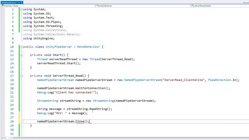Open the UnityPipeServer class dropdown
The height and width of the screenshot is (140, 249).
(144, 6)
